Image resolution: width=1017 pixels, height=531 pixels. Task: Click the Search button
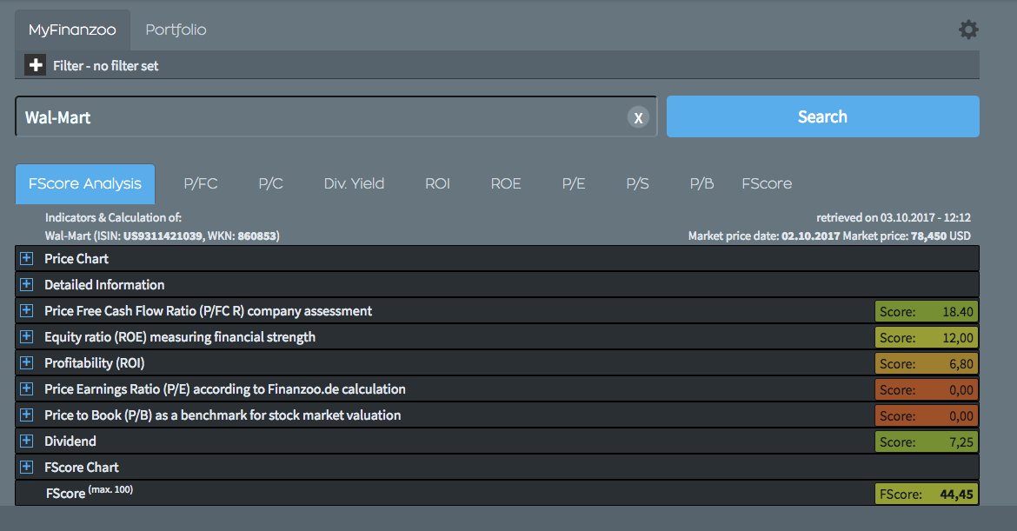821,116
